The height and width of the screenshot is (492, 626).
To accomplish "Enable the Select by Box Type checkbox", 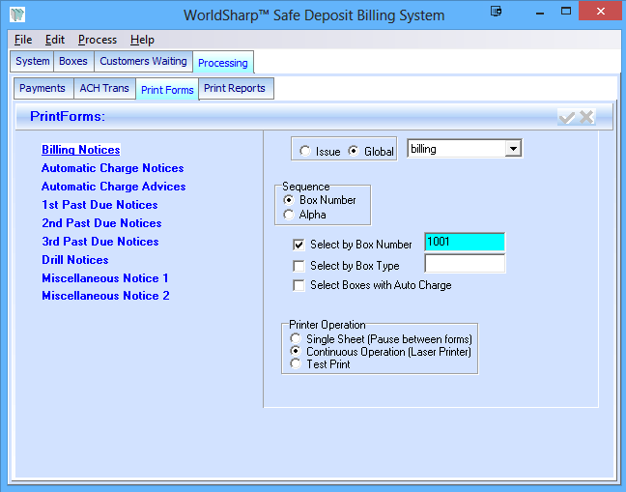I will point(299,266).
